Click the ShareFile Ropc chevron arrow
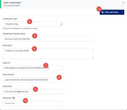Viewport: 127px width, 110px height. coord(61,24)
